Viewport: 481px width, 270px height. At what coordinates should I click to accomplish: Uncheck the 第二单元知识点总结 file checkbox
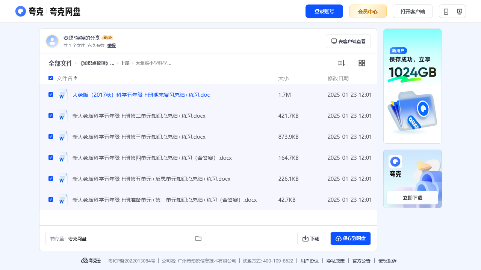[51, 115]
